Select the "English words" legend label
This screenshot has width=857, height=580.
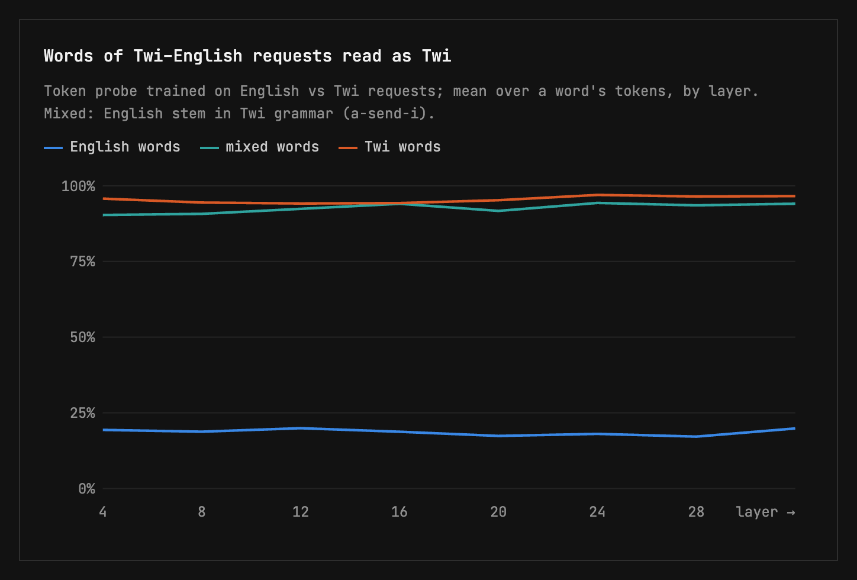pos(125,147)
